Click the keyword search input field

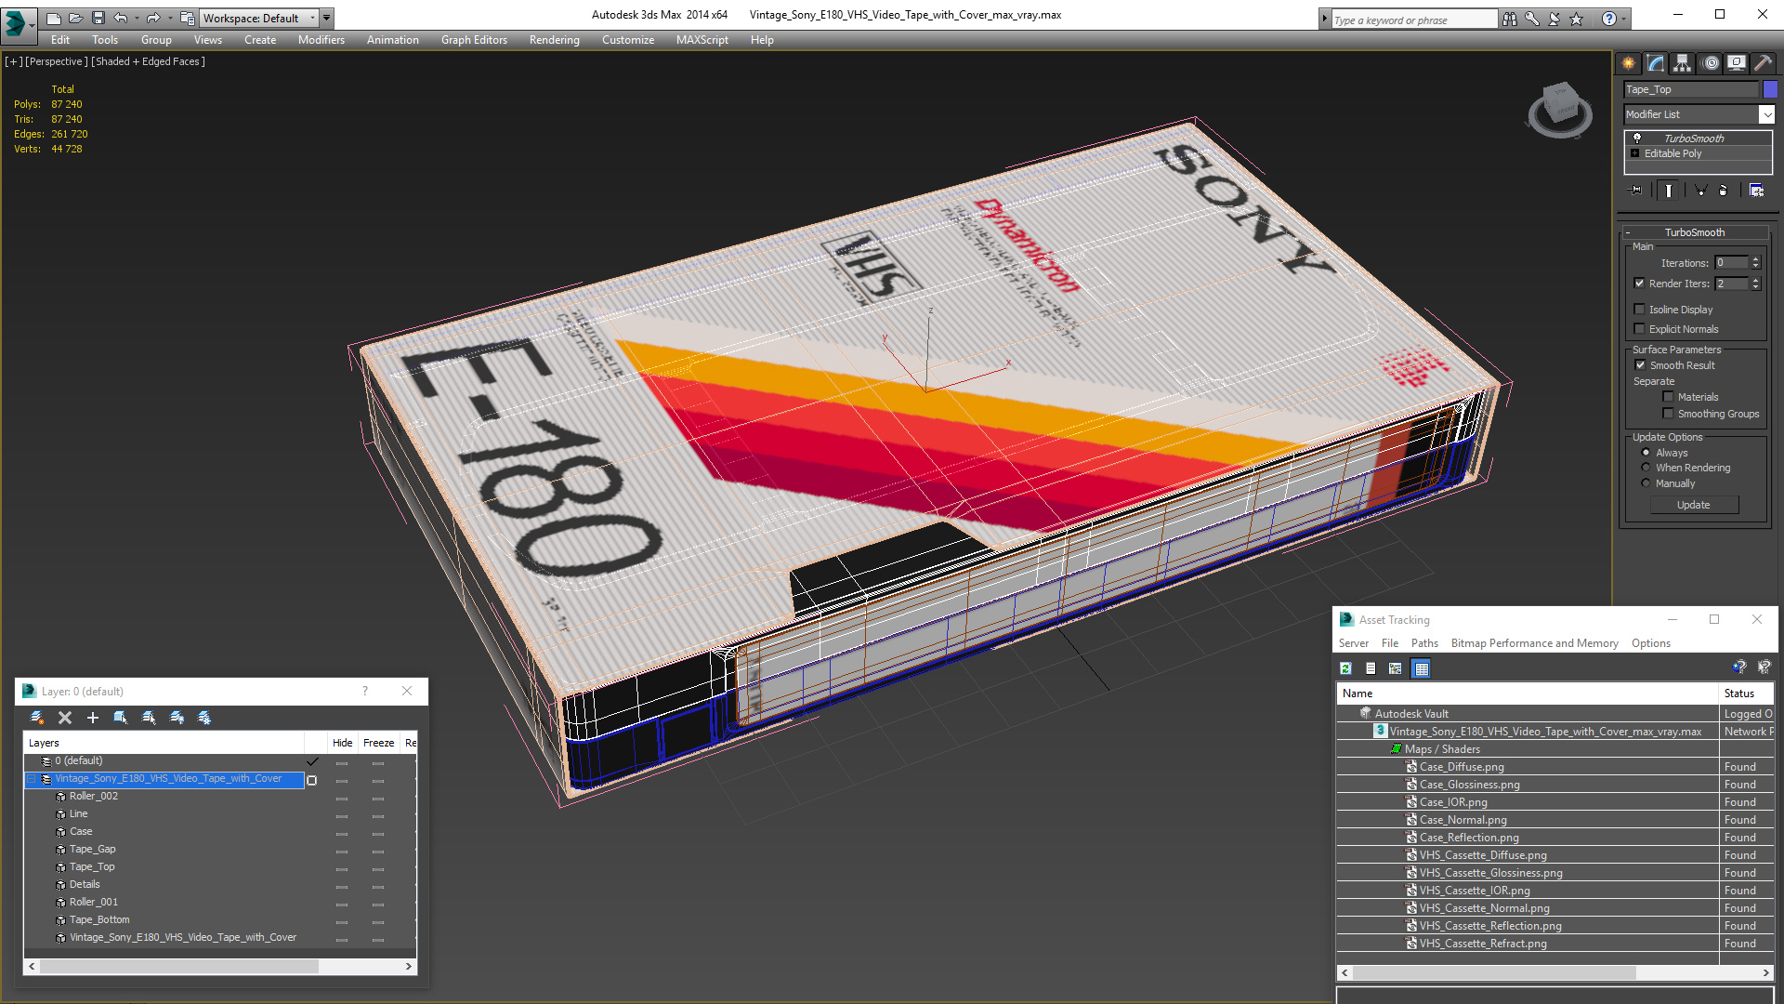[1413, 20]
